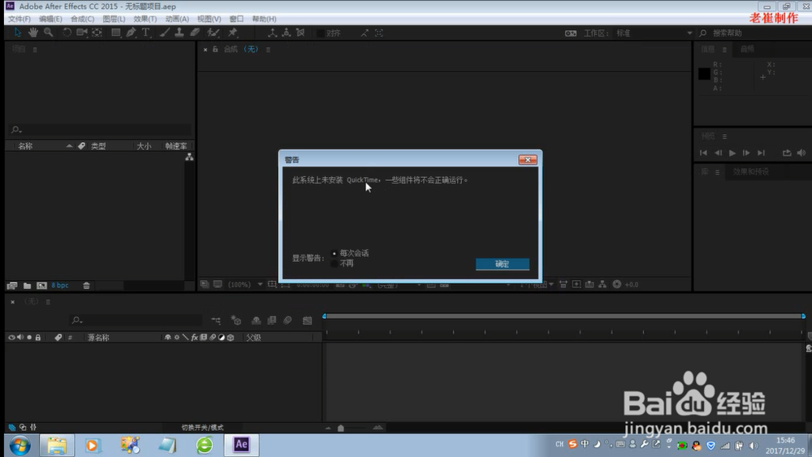Select the View Axis mode icon

tap(300, 32)
